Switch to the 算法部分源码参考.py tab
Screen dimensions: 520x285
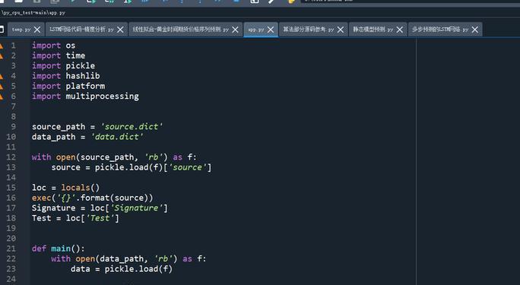pyautogui.click(x=308, y=30)
